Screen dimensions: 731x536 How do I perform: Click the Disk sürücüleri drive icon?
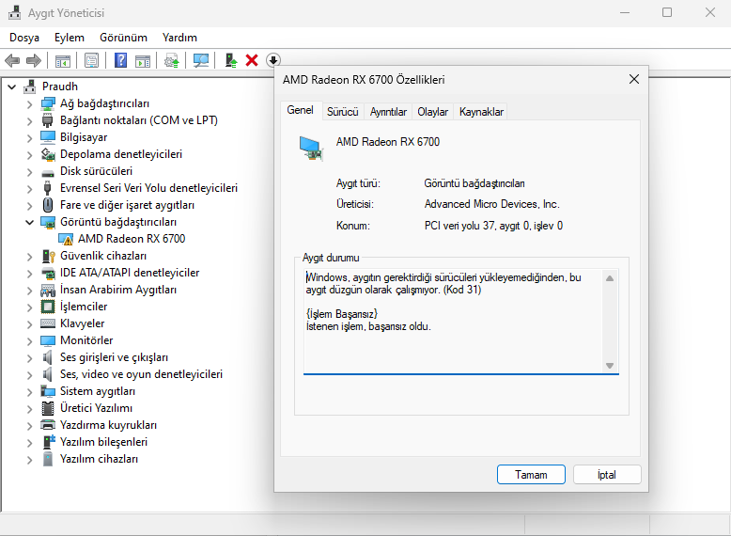pos(48,173)
